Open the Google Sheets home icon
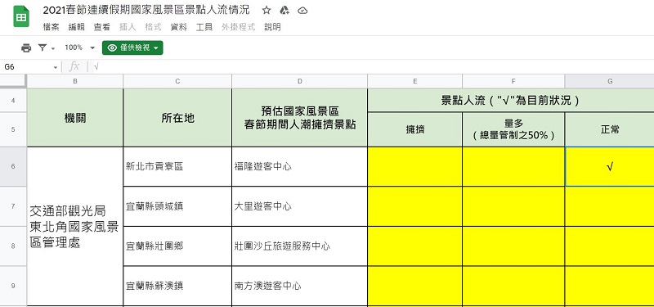Image resolution: width=654 pixels, height=307 pixels. 21,16
